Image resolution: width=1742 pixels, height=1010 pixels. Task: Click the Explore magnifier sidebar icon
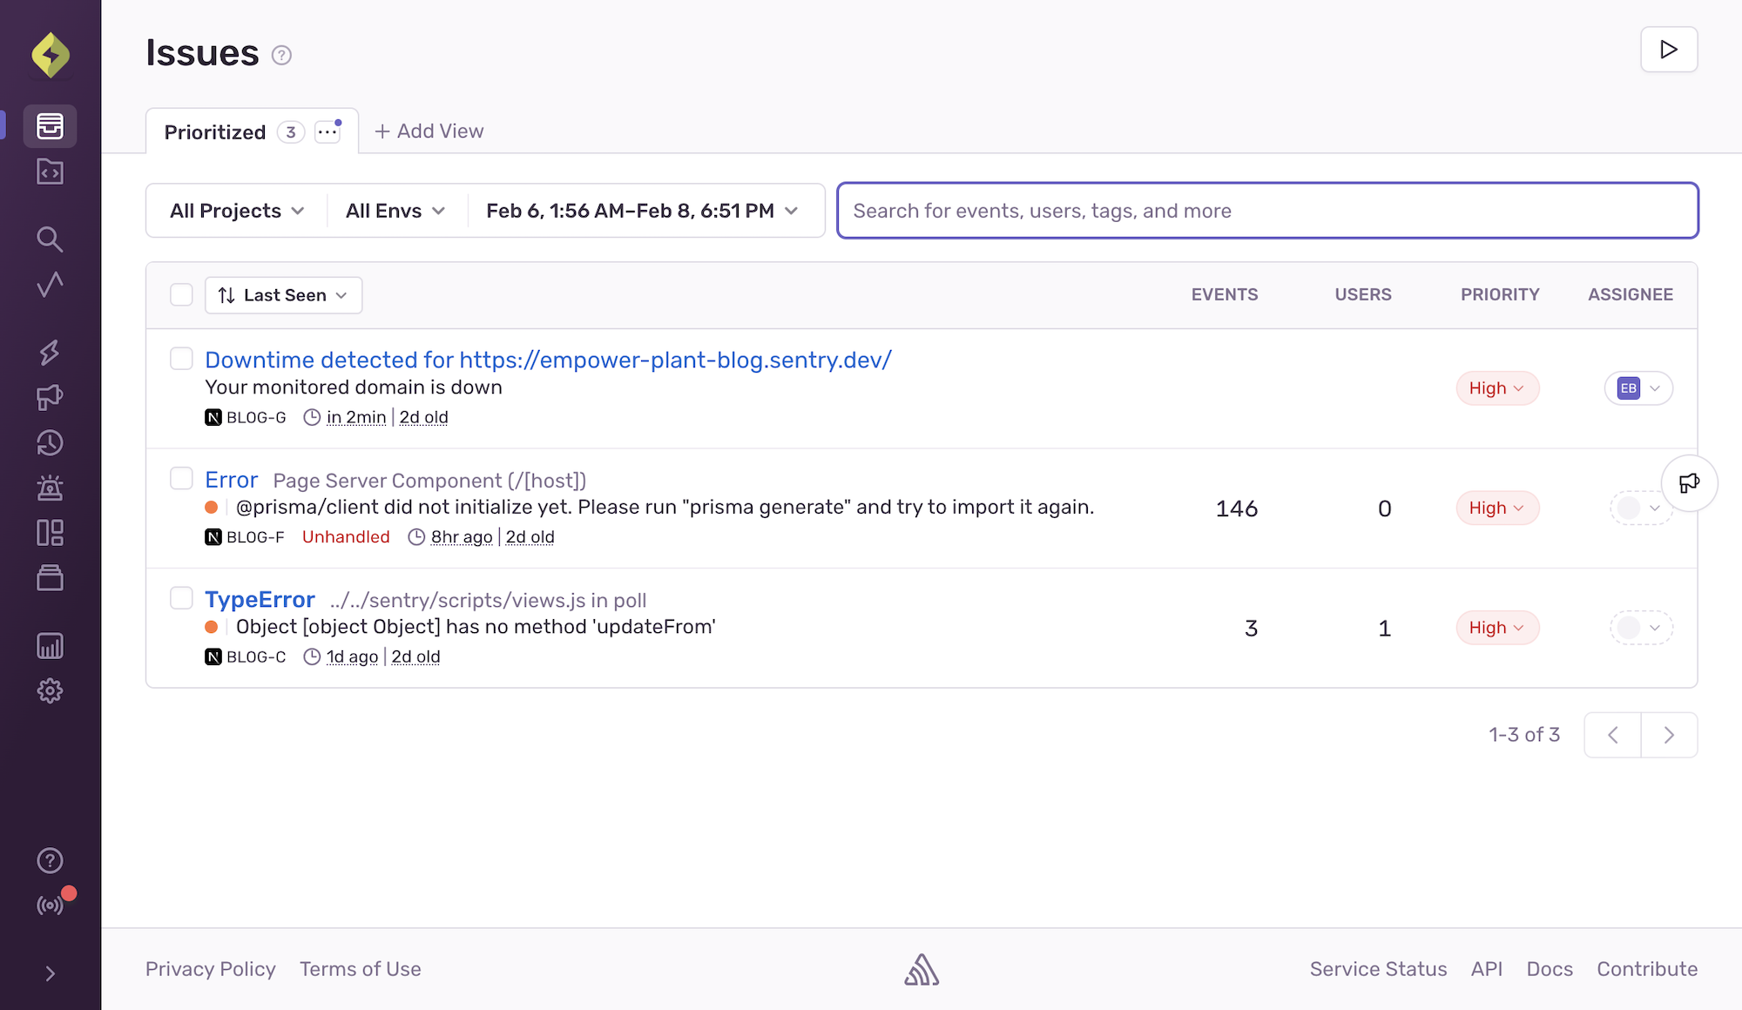50,239
